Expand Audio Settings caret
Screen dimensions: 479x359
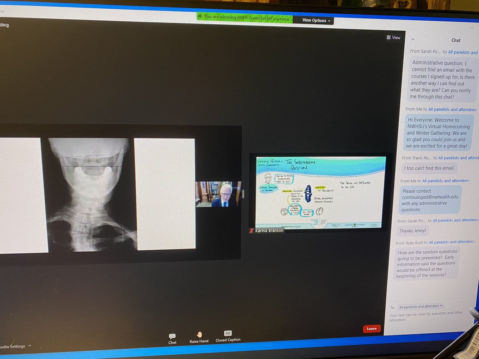(x=30, y=346)
